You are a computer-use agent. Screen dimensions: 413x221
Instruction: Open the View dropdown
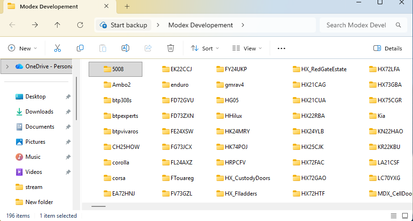[247, 48]
